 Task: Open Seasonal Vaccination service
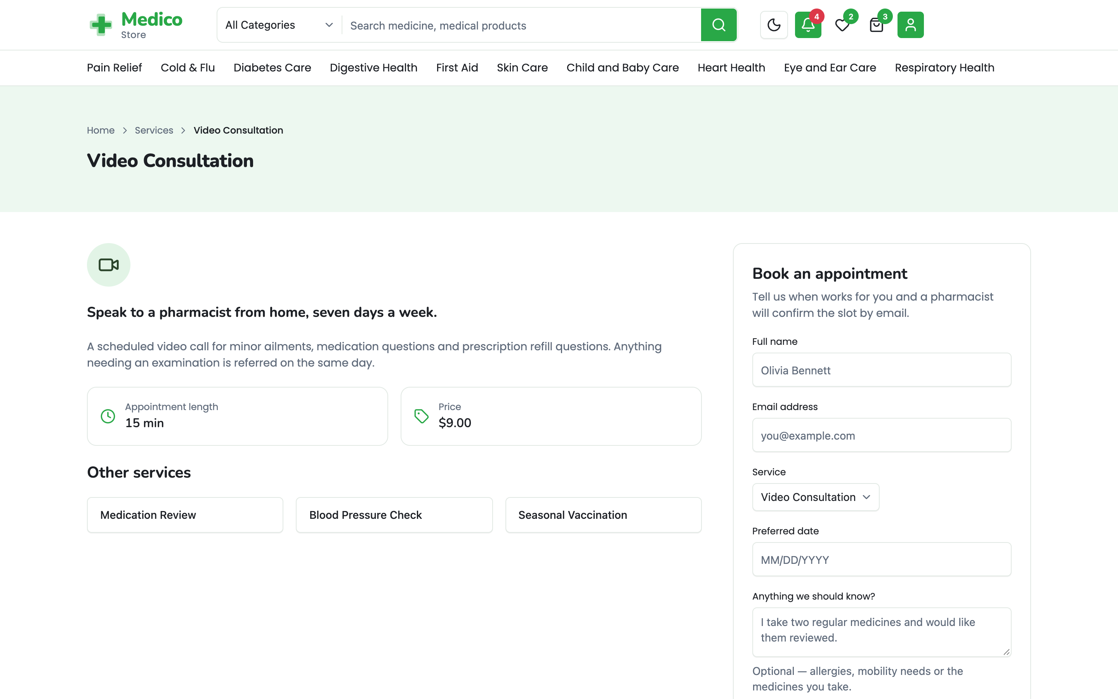(x=603, y=515)
